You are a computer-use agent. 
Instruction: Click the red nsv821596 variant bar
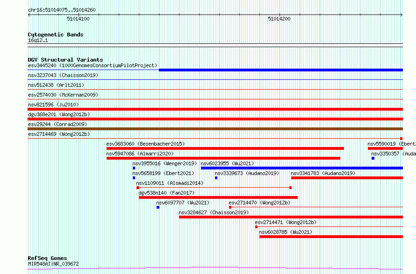215,109
